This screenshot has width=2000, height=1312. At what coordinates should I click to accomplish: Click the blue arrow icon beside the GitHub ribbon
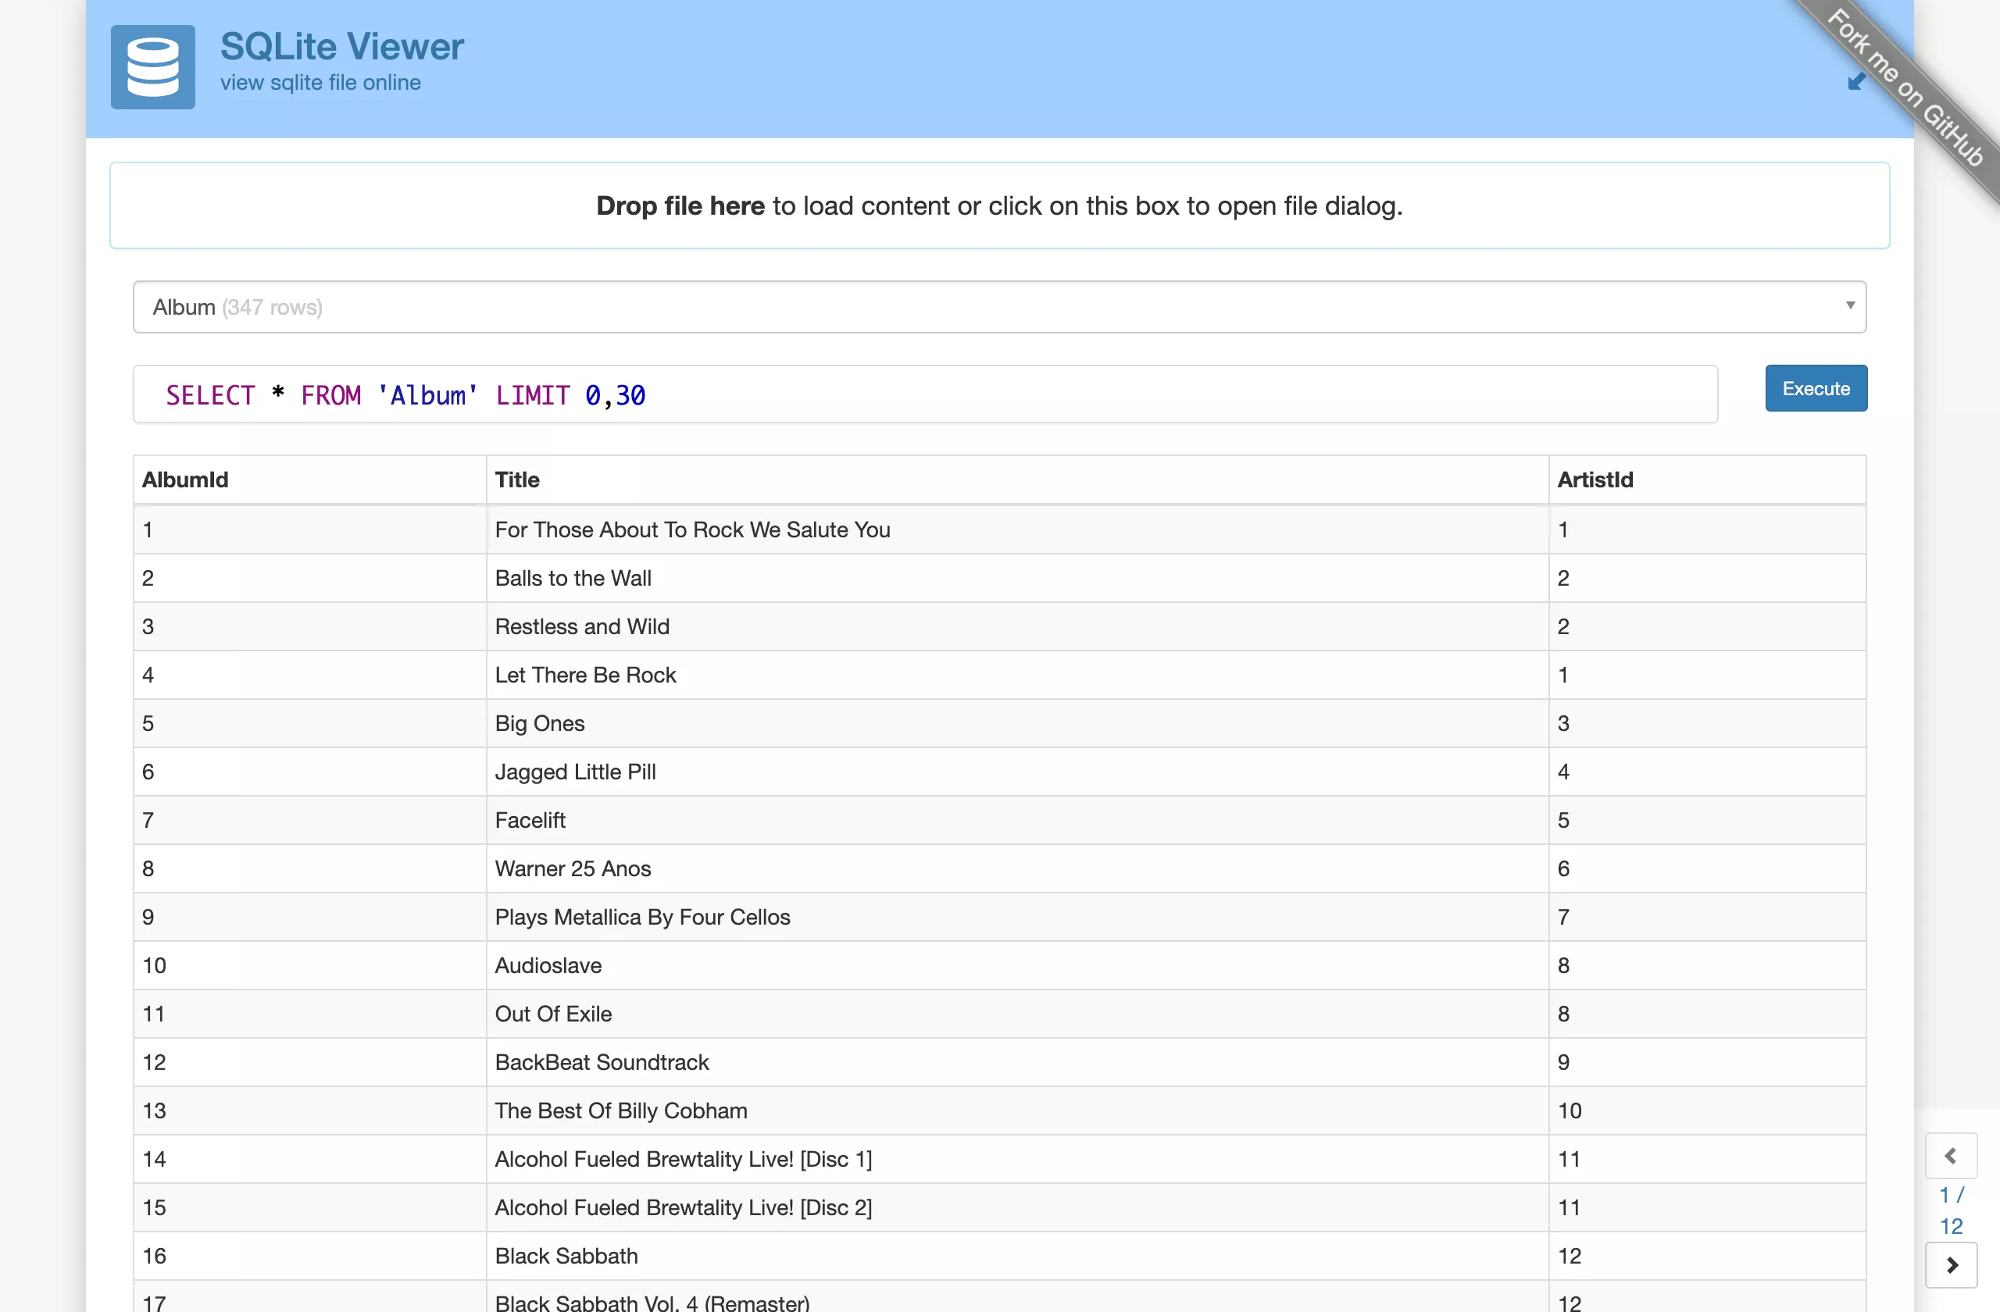point(1857,81)
